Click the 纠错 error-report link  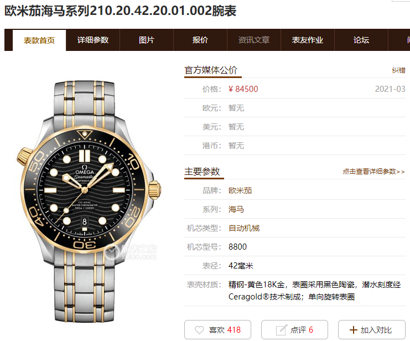click(x=398, y=70)
